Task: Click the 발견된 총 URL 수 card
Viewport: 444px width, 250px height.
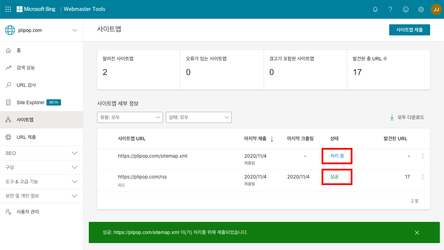Action: click(388, 70)
